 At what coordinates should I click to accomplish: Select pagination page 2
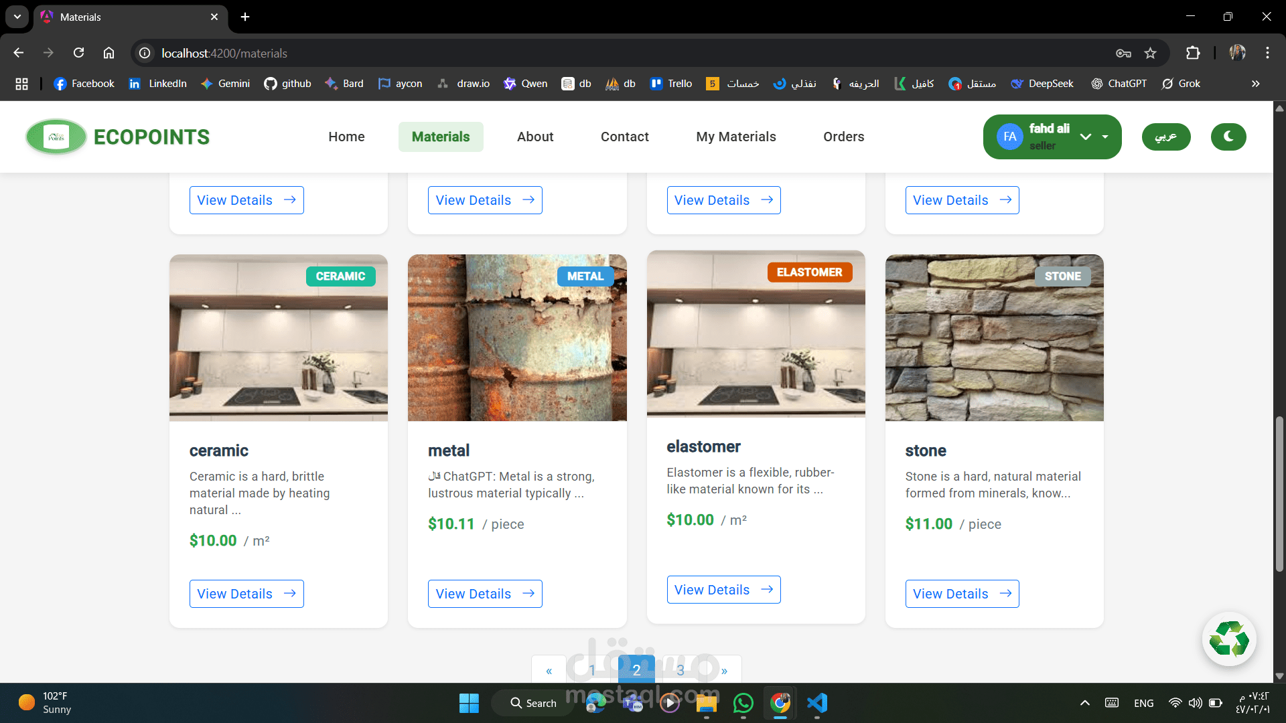coord(636,670)
